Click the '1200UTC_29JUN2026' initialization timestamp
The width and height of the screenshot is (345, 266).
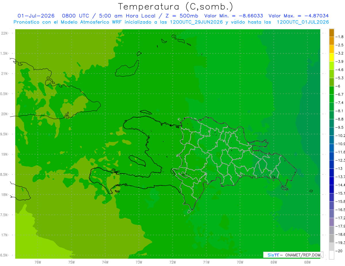[x=196, y=22]
